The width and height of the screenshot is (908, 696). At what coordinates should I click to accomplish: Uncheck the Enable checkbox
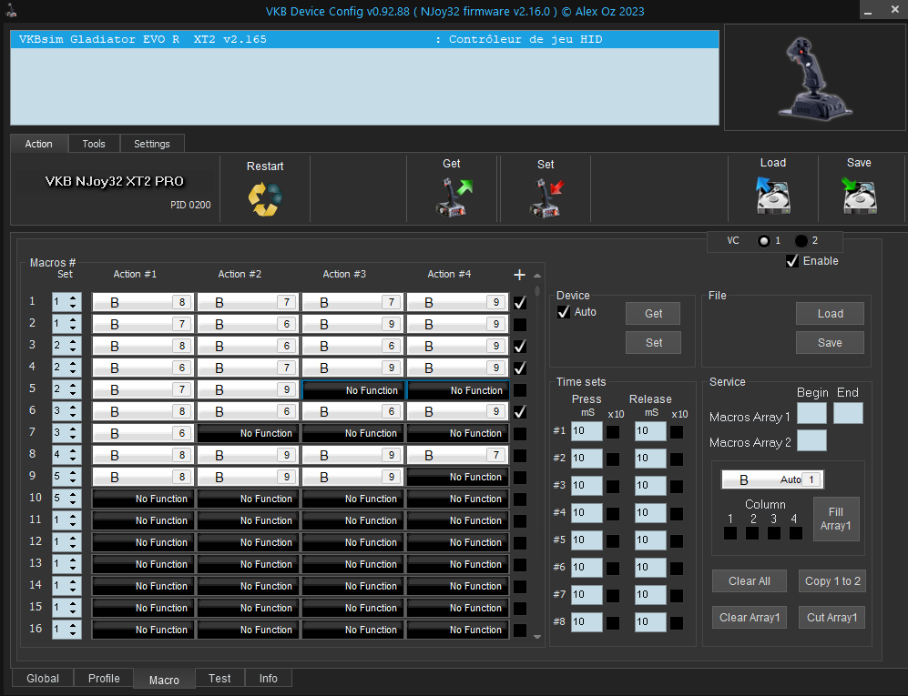pyautogui.click(x=792, y=261)
